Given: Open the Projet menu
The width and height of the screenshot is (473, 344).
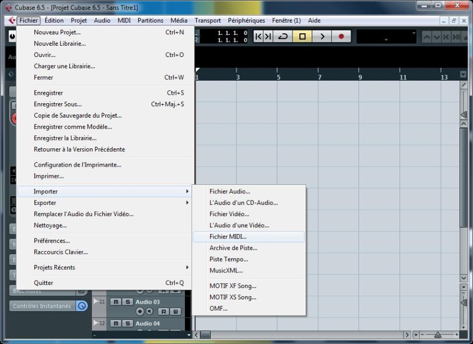Looking at the screenshot, I should pos(78,20).
